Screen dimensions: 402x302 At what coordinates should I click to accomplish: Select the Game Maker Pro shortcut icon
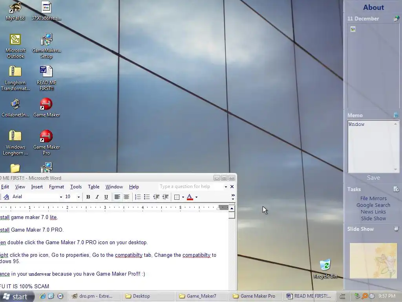click(46, 143)
